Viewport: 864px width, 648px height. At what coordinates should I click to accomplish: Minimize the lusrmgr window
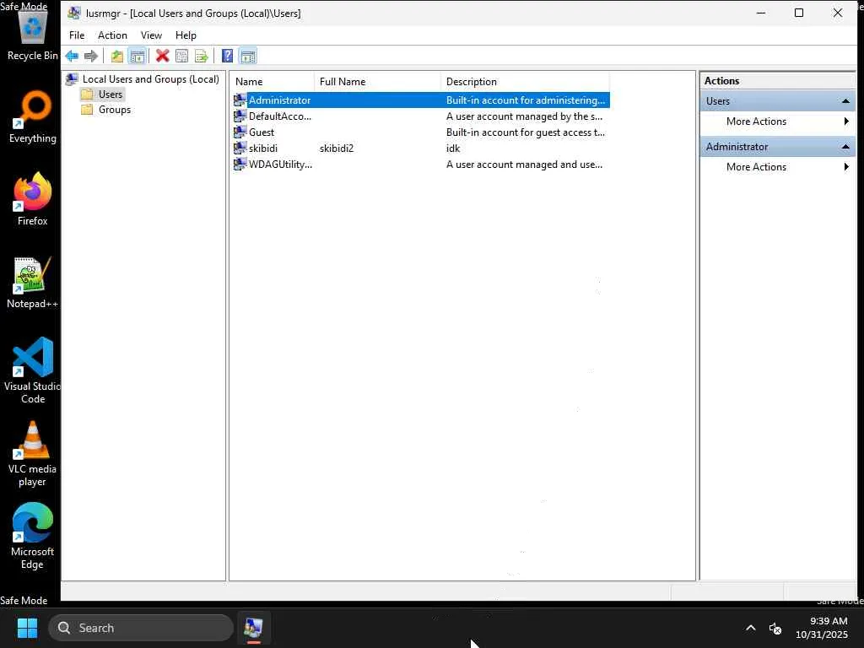(x=761, y=13)
